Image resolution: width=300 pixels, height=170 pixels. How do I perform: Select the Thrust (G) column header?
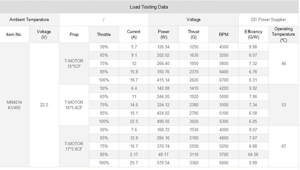(194, 34)
